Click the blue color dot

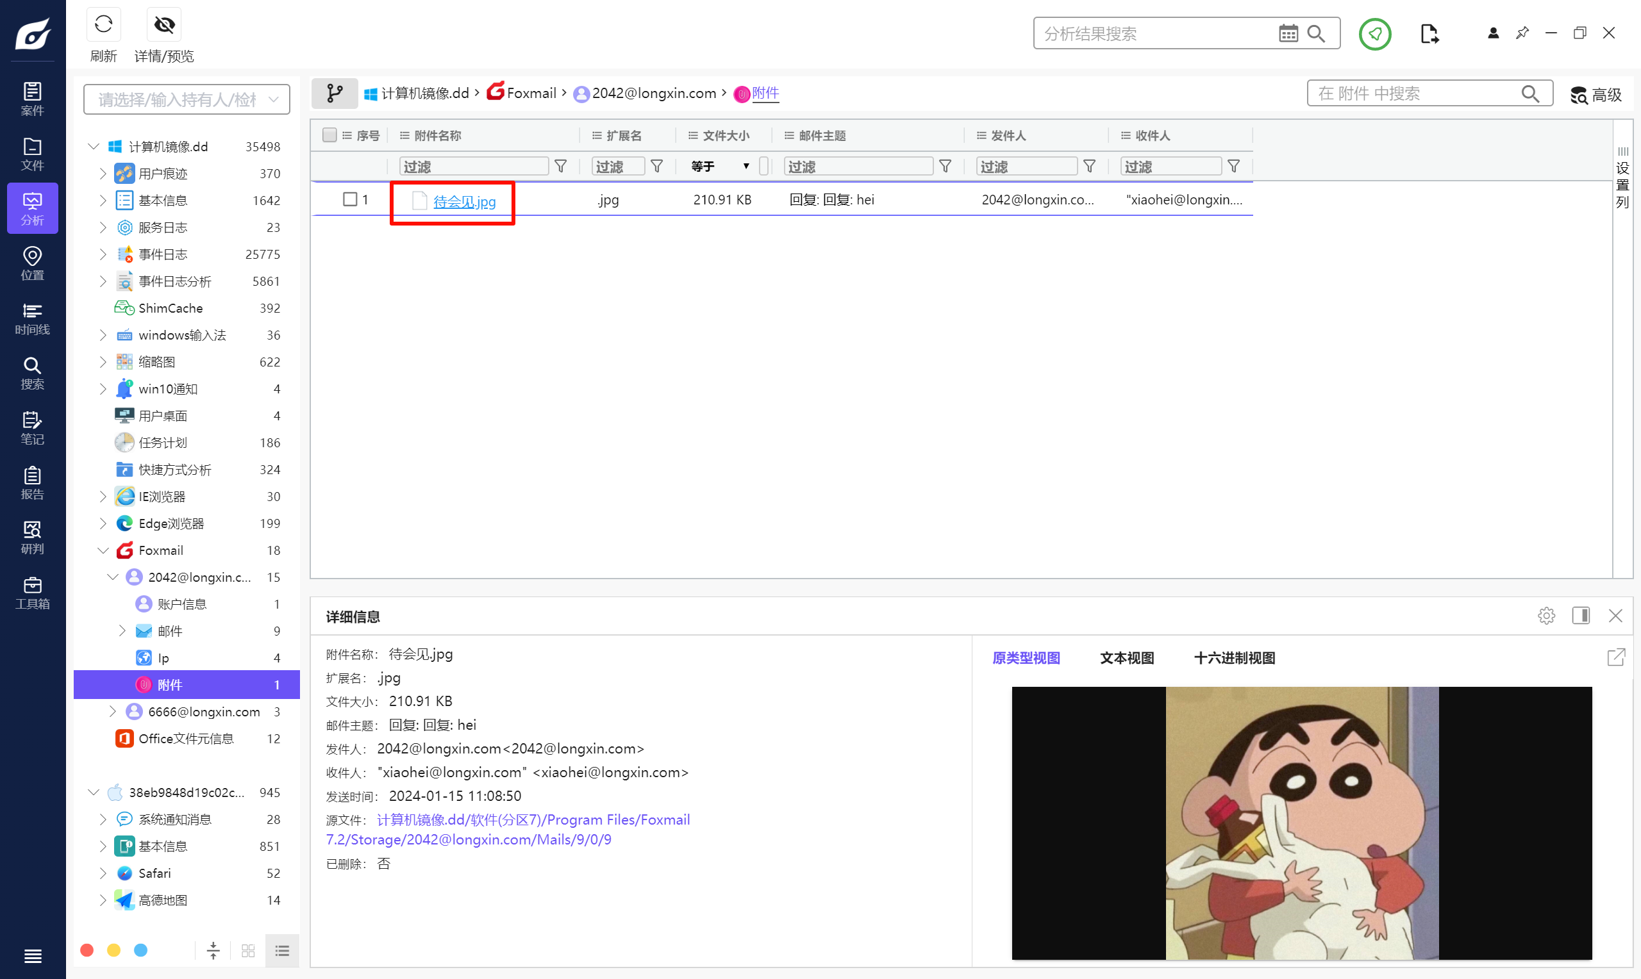click(140, 950)
